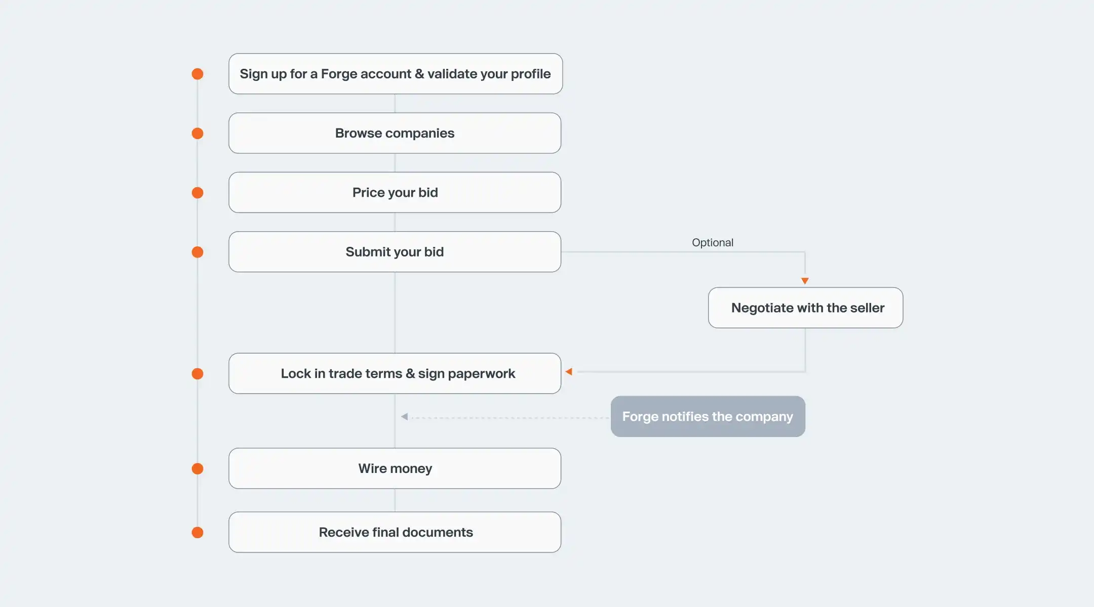Image resolution: width=1094 pixels, height=607 pixels.
Task: Select Lock in trade terms & sign paperwork
Action: click(395, 374)
